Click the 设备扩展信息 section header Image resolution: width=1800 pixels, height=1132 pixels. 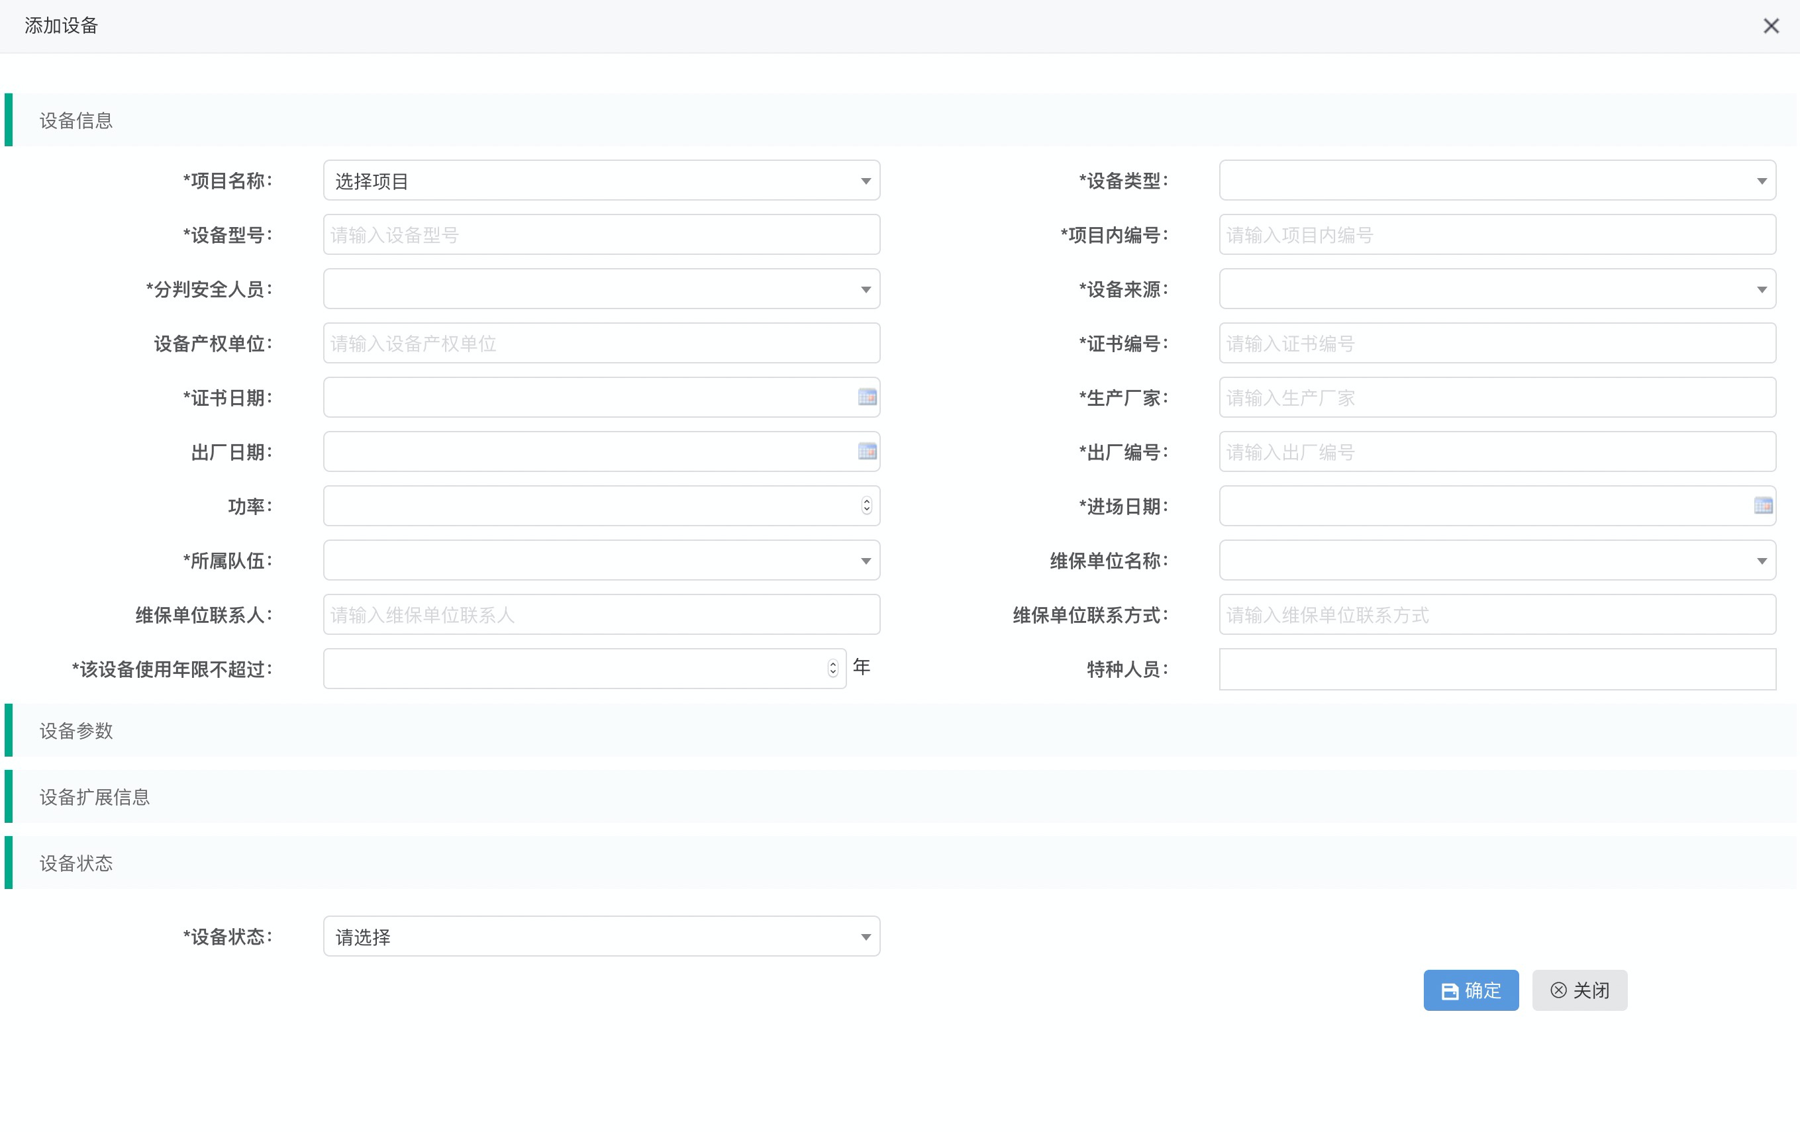click(x=94, y=797)
